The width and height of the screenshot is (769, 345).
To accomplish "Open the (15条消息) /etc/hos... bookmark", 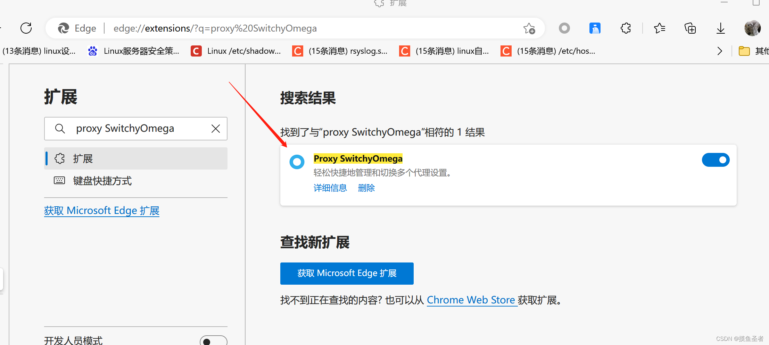I will (x=548, y=51).
